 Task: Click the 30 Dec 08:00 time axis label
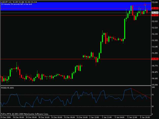31,117
